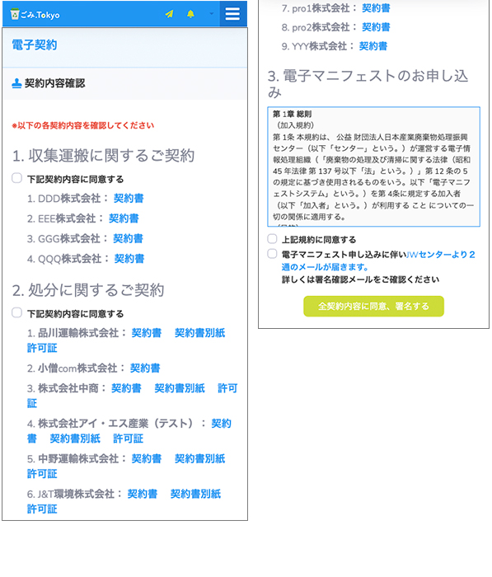Check agreement box under 収集運搬に関するご契約

click(17, 178)
